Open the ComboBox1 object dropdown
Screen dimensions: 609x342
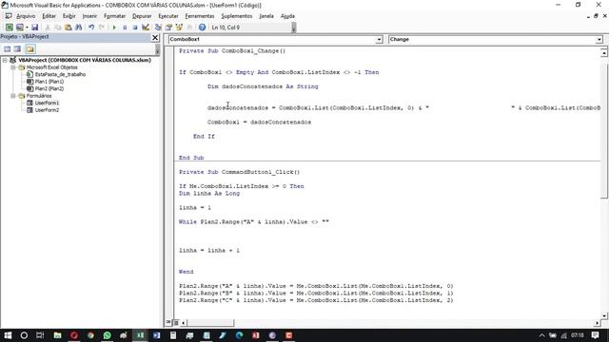(379, 40)
